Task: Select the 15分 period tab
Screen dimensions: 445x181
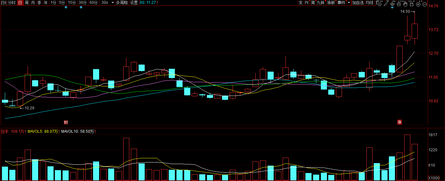Action: pos(72,3)
